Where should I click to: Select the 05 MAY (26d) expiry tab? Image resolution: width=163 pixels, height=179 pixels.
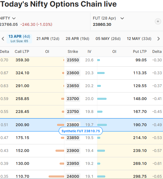click(108, 39)
